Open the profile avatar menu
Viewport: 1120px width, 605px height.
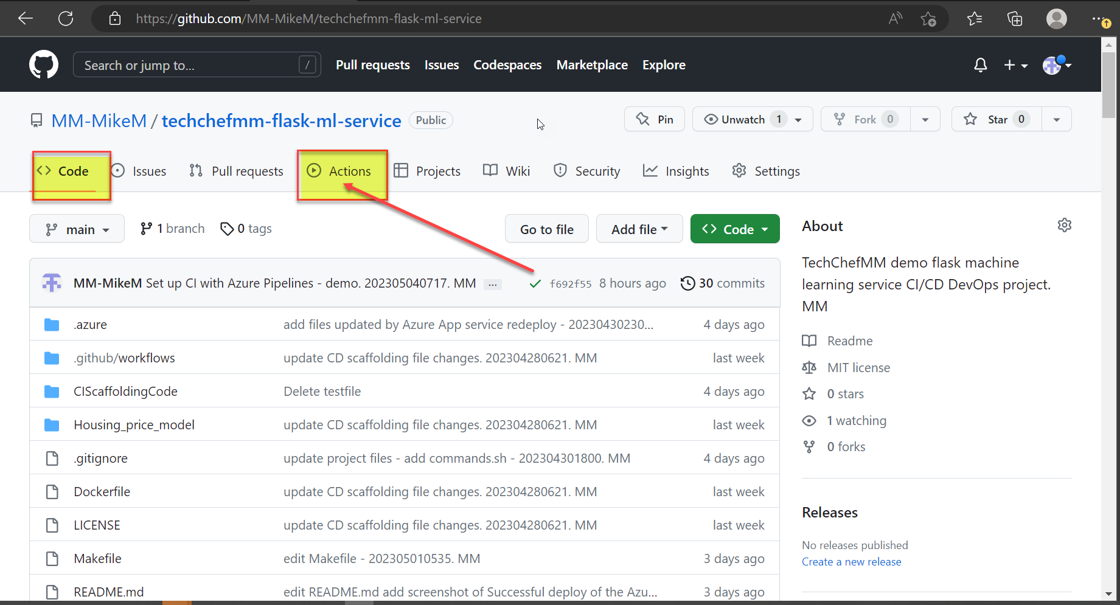click(x=1053, y=65)
